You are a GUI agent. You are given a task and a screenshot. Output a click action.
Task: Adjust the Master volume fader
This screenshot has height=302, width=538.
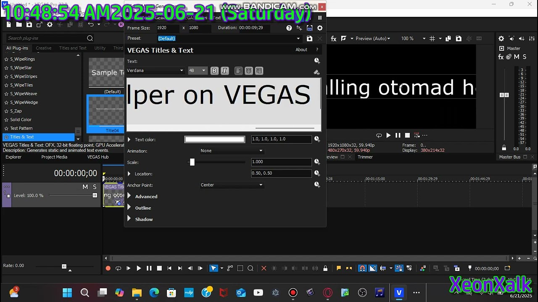(504, 95)
